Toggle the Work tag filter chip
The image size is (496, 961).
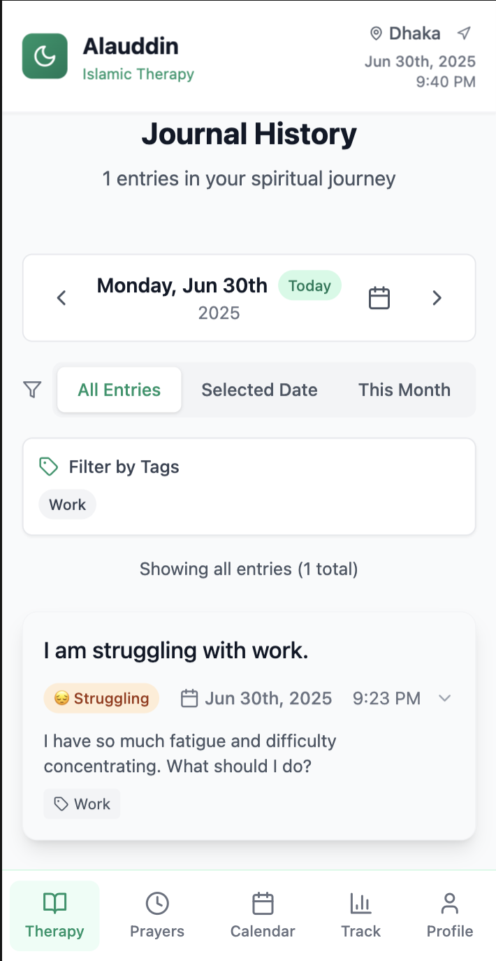pos(67,505)
